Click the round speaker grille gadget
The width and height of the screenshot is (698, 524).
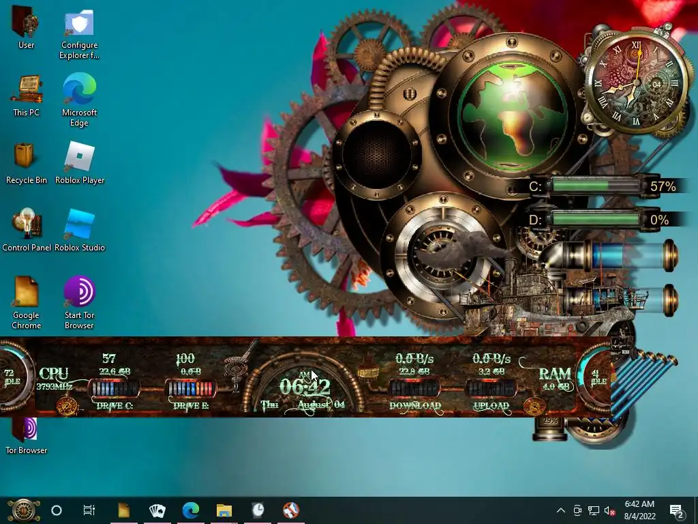(377, 155)
